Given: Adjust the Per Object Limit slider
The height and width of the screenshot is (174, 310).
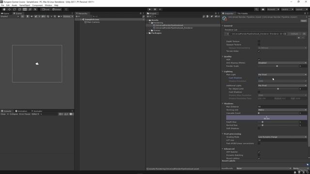Looking at the screenshot, I should coord(279,89).
